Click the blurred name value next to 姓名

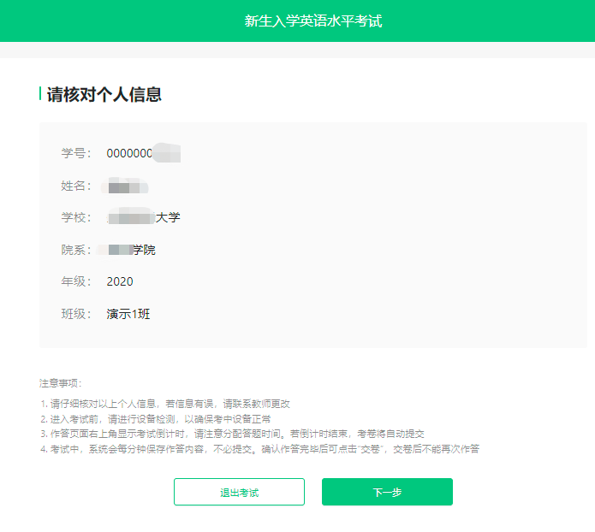125,186
